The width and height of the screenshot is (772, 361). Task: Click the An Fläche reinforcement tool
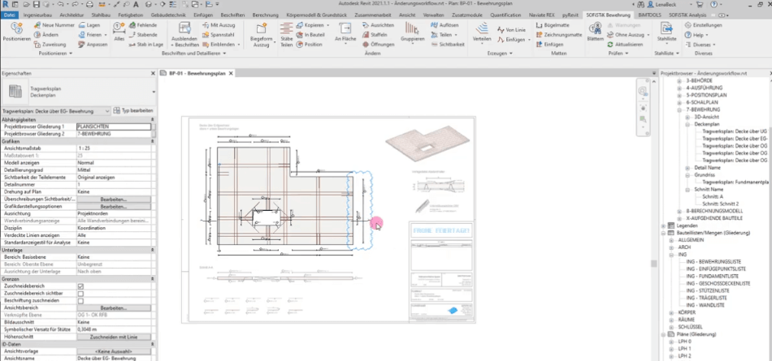pos(345,29)
